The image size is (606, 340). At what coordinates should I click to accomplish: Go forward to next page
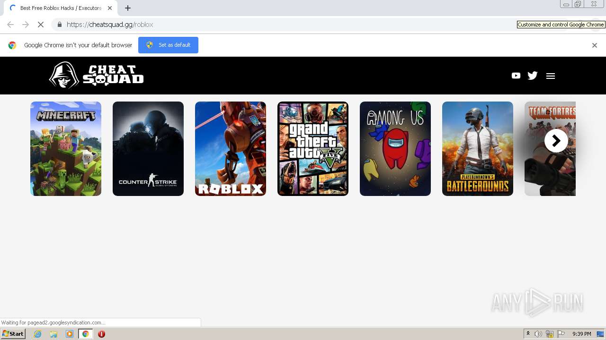pos(26,25)
